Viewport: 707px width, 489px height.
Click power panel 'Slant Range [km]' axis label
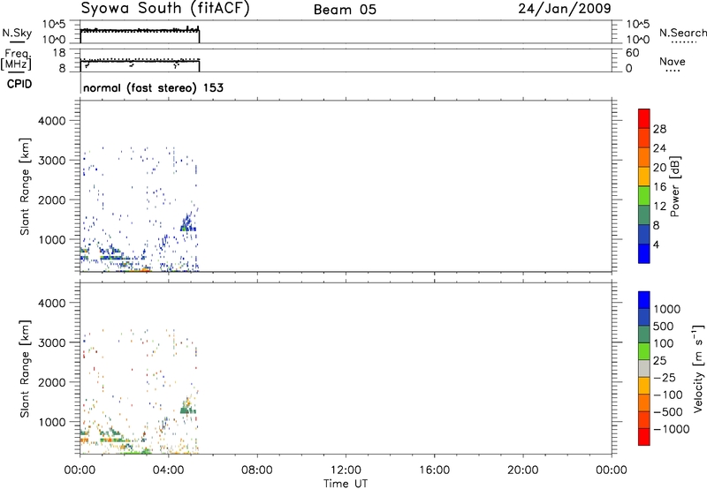25,186
